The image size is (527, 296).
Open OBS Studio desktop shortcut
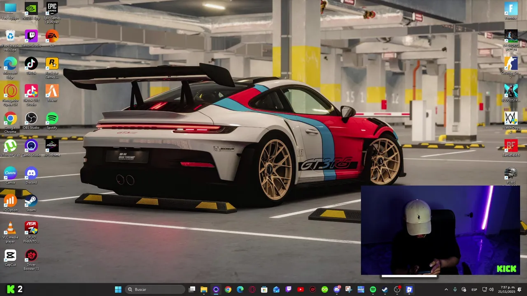coord(31,120)
